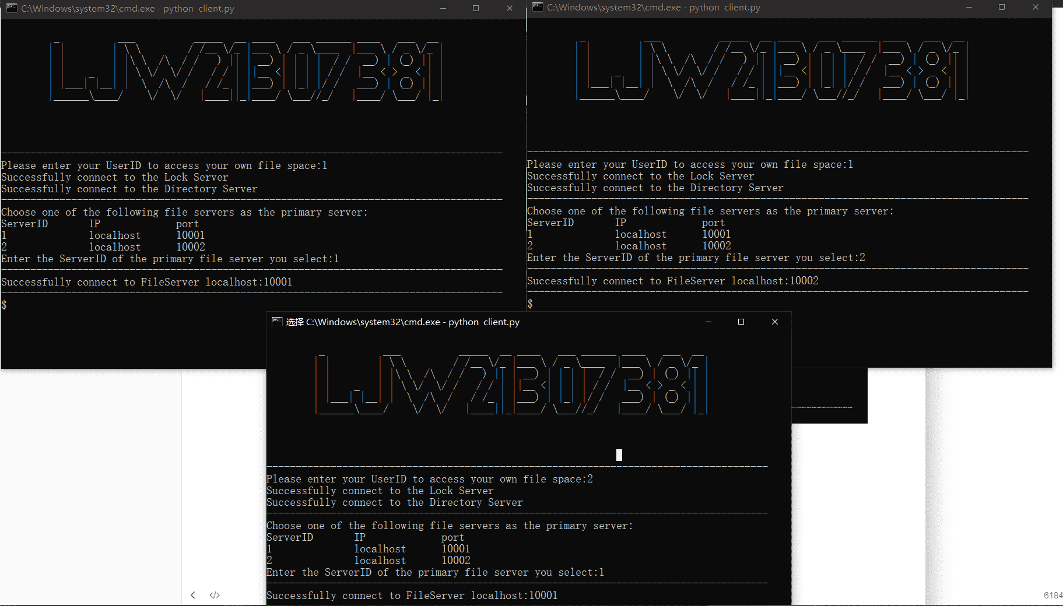
Task: Minimize the left cmd window
Action: [x=443, y=8]
